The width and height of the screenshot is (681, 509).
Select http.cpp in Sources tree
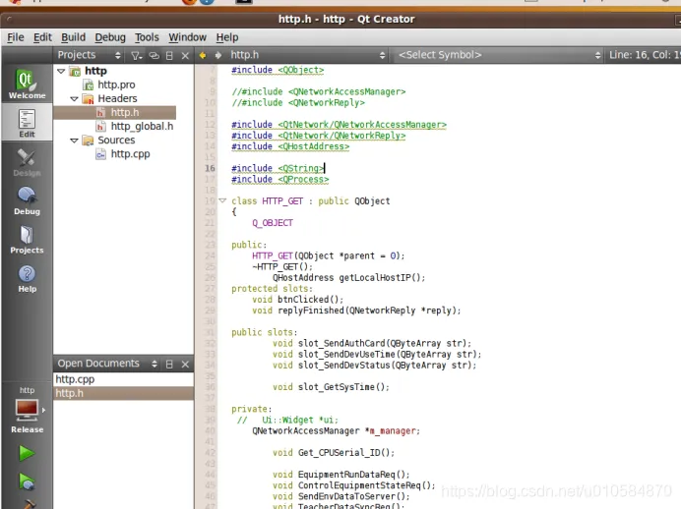pos(130,154)
